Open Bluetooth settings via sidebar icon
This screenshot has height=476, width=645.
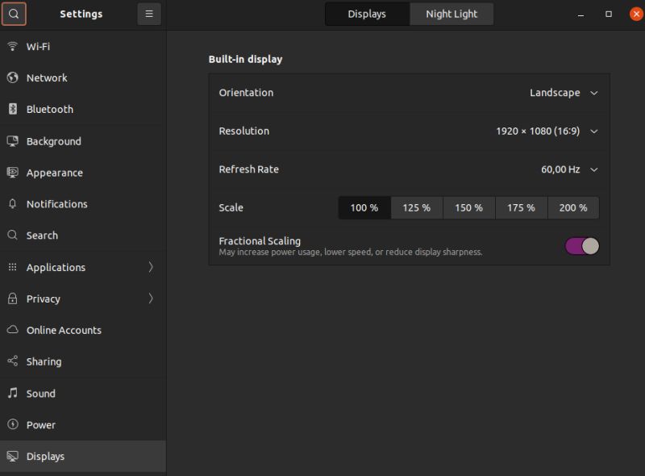tap(14, 109)
